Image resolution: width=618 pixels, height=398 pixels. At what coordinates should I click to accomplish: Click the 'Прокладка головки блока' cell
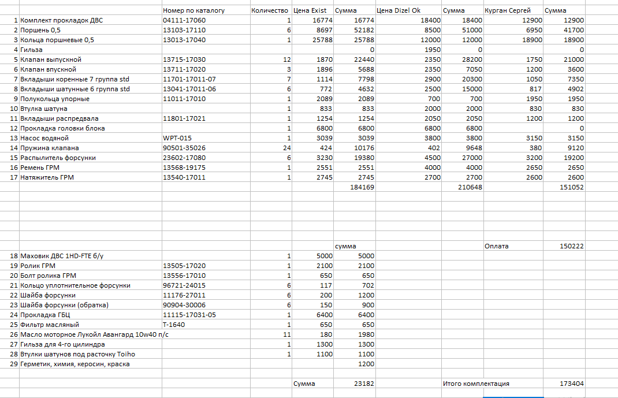[x=91, y=128]
